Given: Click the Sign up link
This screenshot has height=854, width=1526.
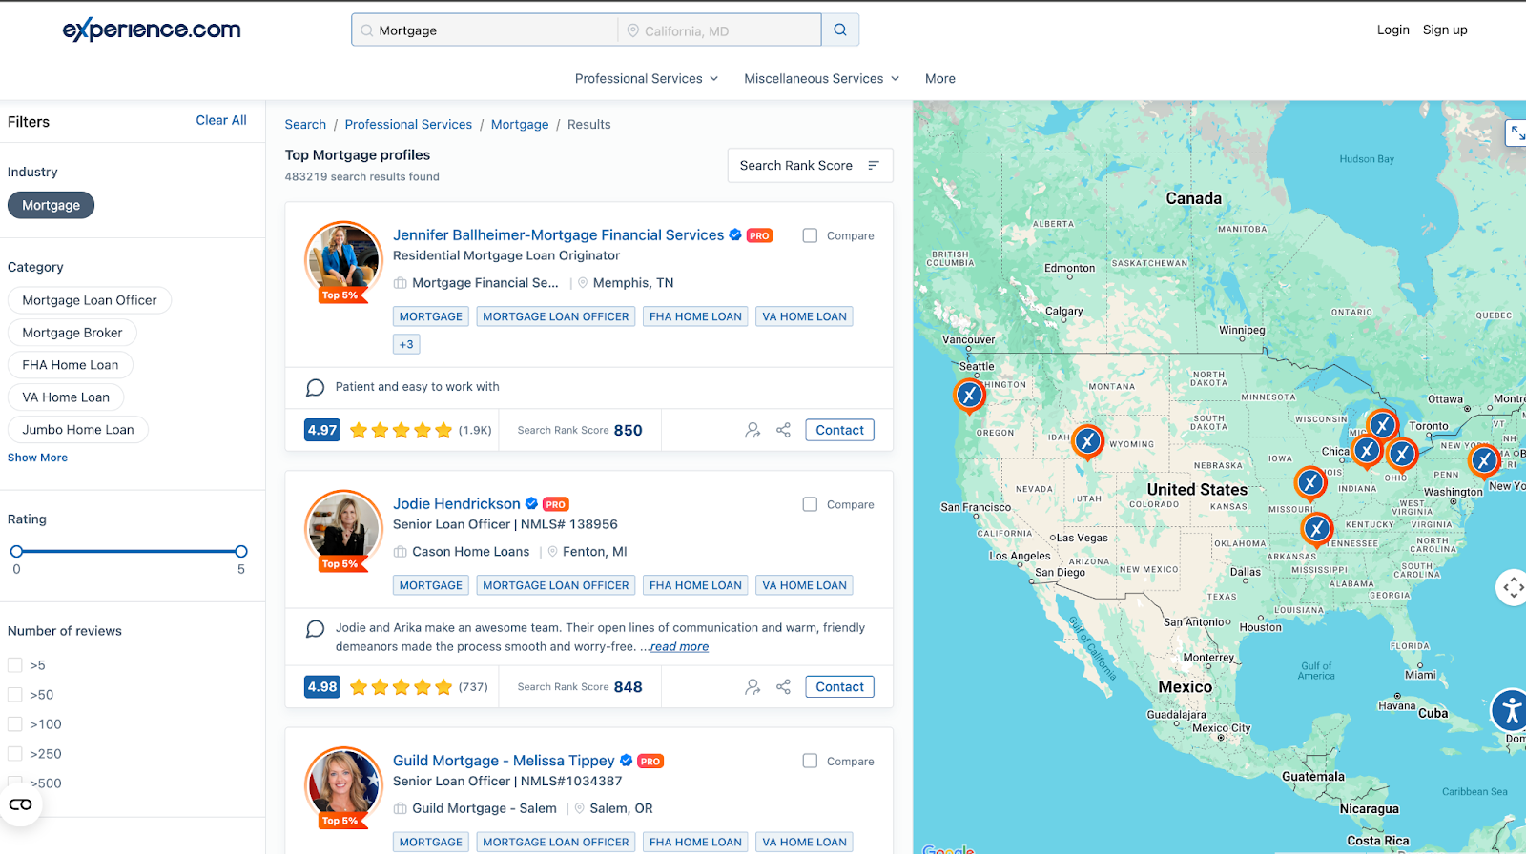Looking at the screenshot, I should click(x=1445, y=30).
